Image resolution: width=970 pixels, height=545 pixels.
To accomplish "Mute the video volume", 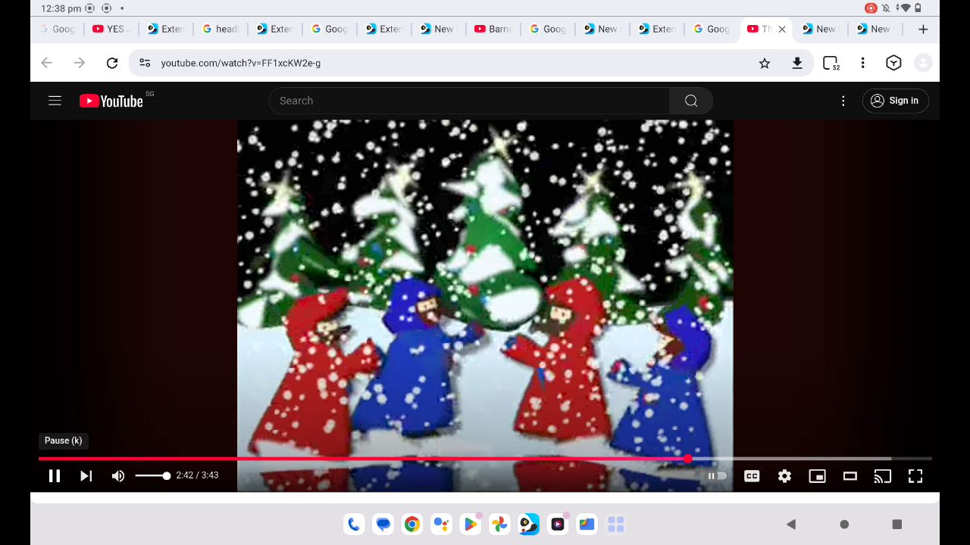I will (118, 476).
